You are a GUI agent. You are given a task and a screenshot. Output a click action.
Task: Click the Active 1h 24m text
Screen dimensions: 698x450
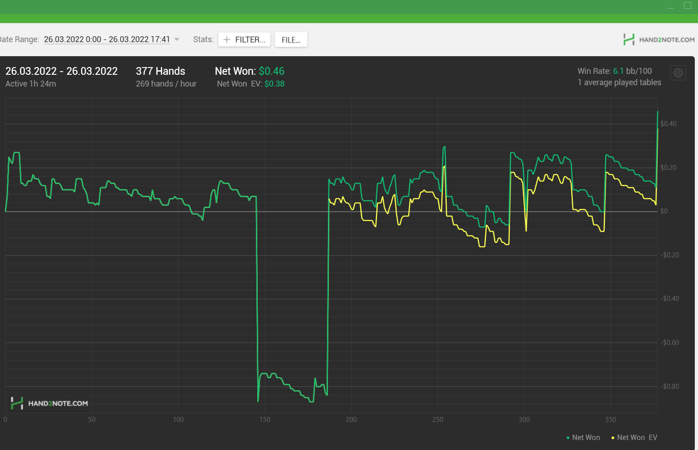(31, 84)
